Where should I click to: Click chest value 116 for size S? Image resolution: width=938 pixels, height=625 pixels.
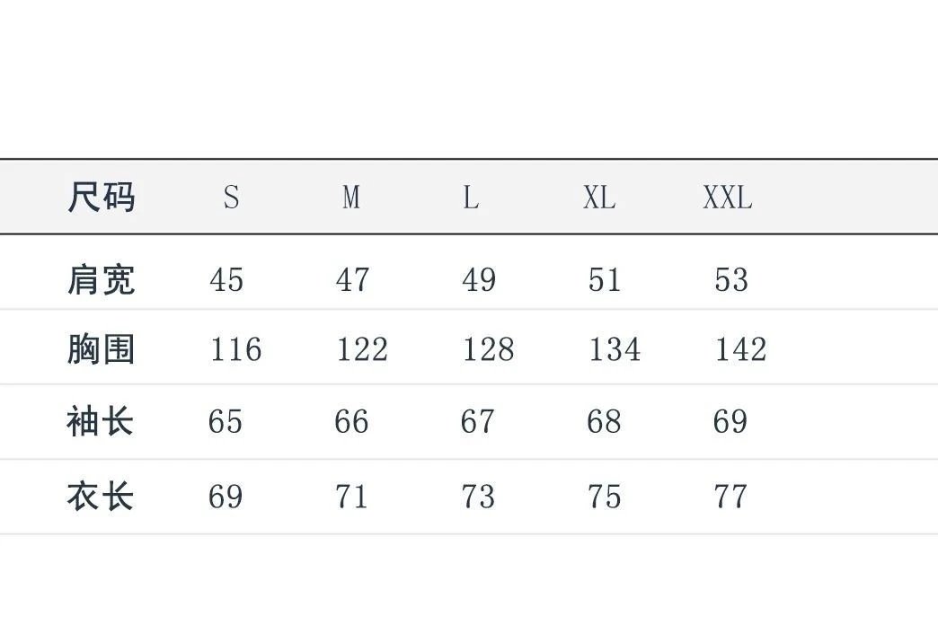click(236, 349)
